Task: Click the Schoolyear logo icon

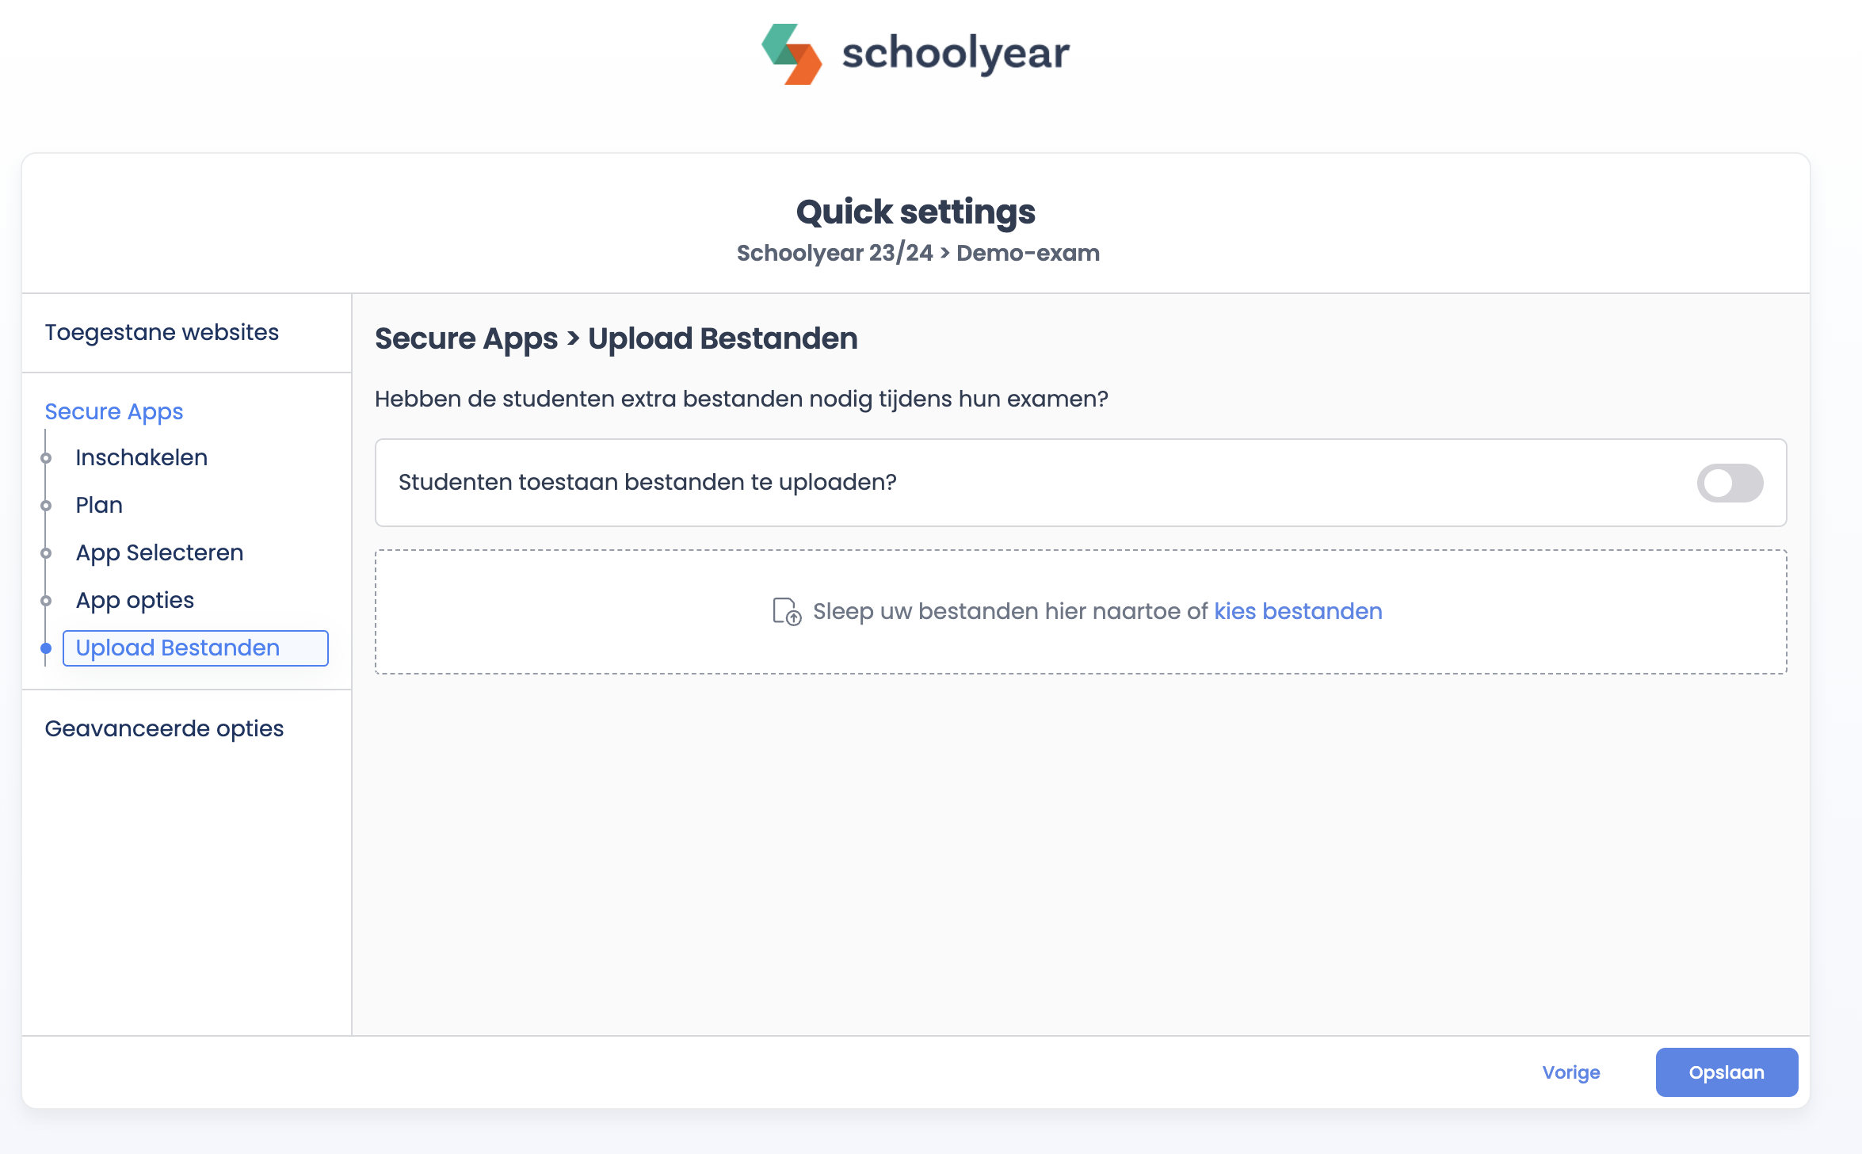Action: click(x=792, y=54)
